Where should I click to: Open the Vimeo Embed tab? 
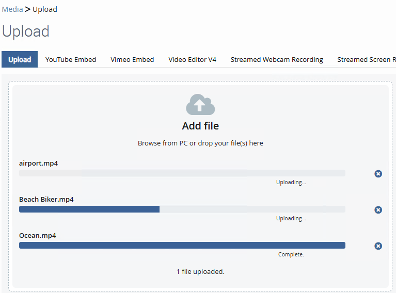point(132,59)
